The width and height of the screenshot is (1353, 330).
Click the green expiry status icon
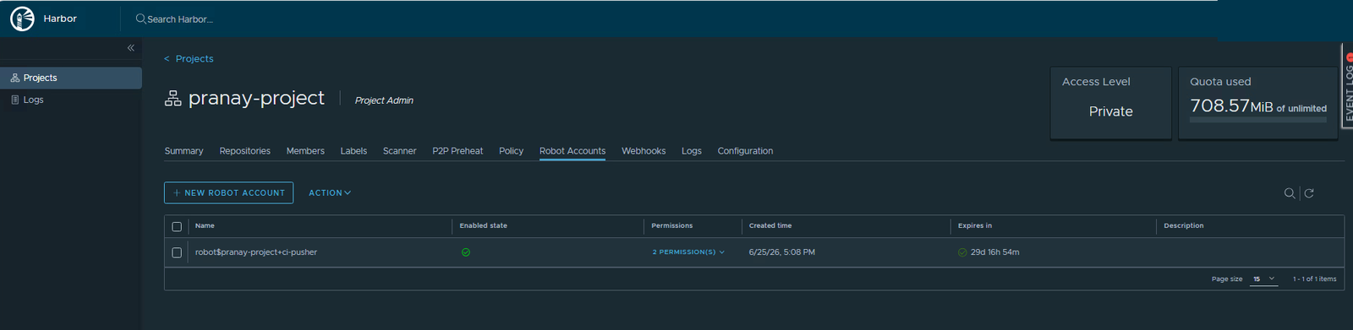[x=962, y=252]
